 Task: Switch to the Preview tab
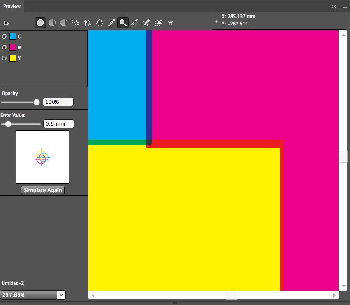coord(12,6)
